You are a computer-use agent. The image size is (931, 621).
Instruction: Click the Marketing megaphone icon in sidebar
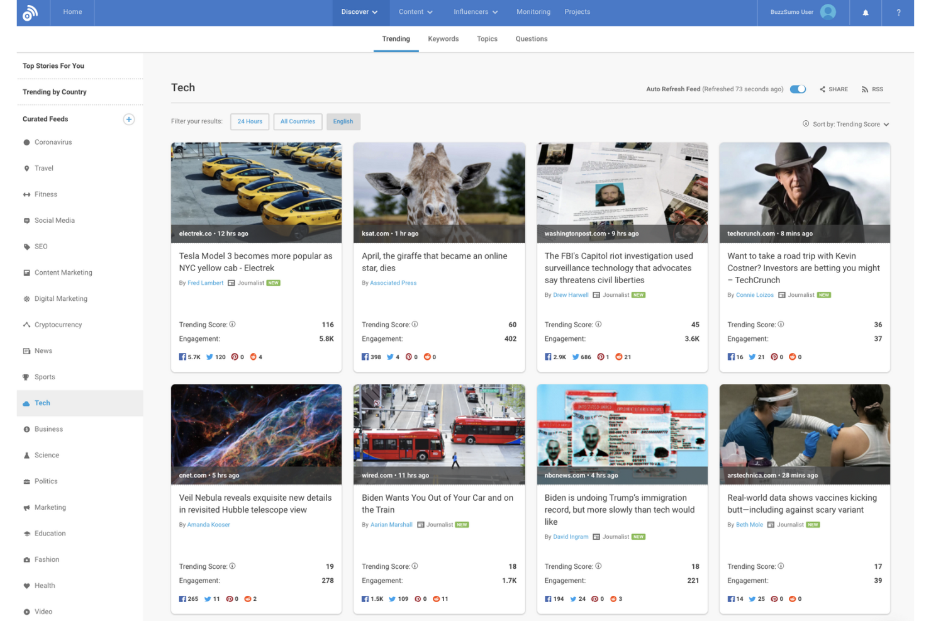(x=26, y=508)
